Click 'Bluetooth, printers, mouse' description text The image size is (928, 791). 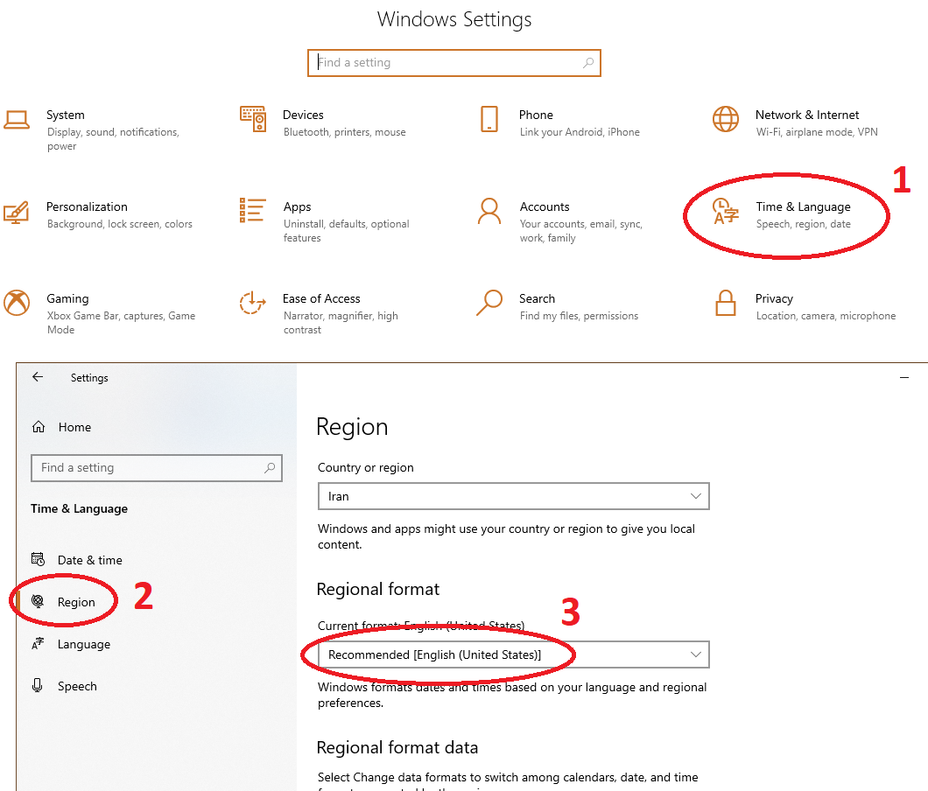(x=344, y=132)
